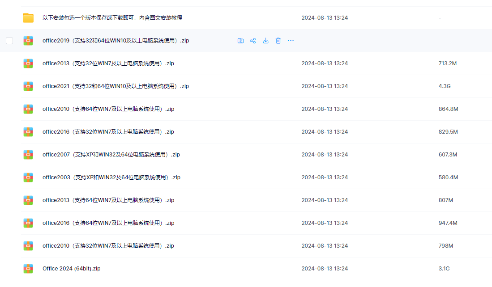
Task: Click the zip icon of office2021 file
Action: 28,86
